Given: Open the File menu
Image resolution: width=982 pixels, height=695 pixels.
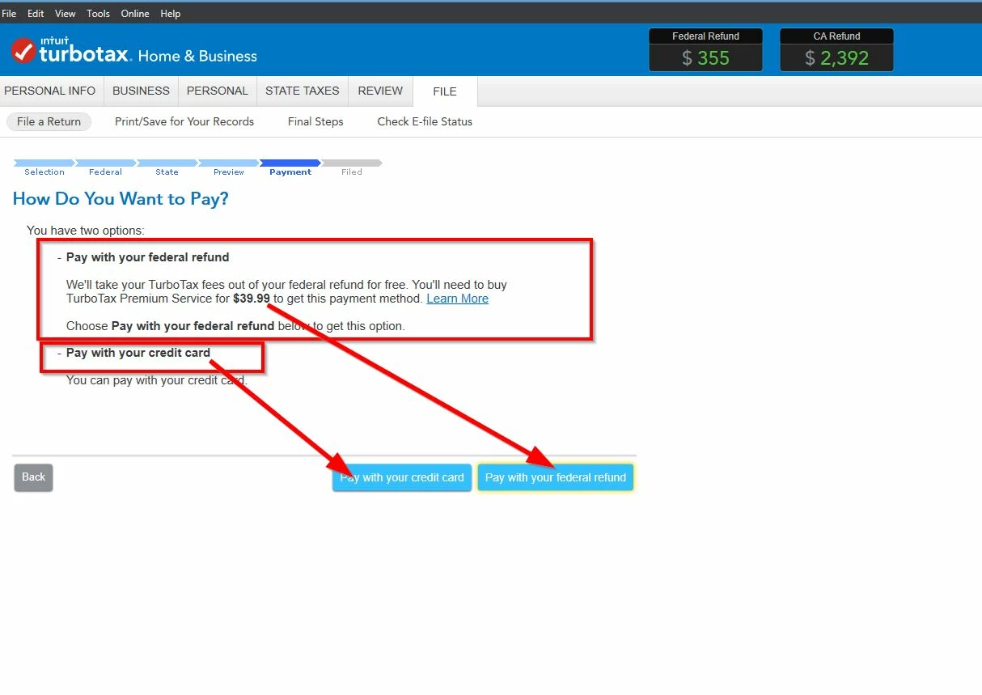Looking at the screenshot, I should point(9,14).
